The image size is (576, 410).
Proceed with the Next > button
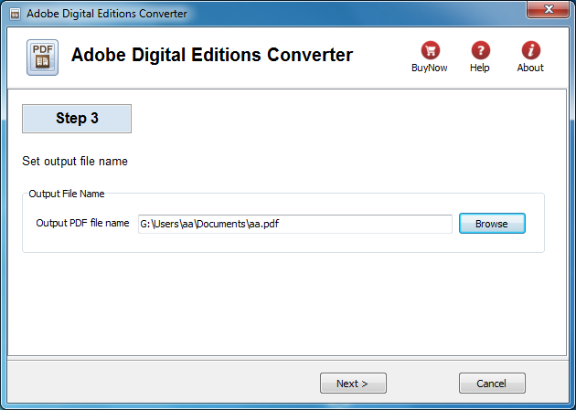point(353,384)
